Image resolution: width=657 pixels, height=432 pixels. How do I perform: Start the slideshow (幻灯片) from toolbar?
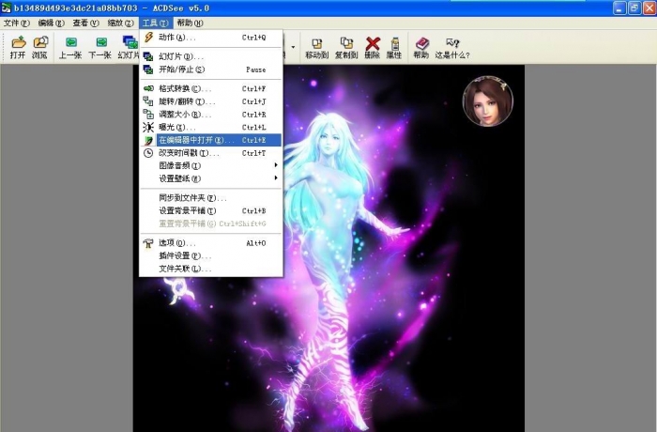[x=129, y=47]
